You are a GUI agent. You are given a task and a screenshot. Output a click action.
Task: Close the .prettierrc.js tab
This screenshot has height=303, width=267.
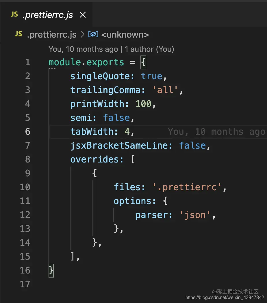point(83,15)
